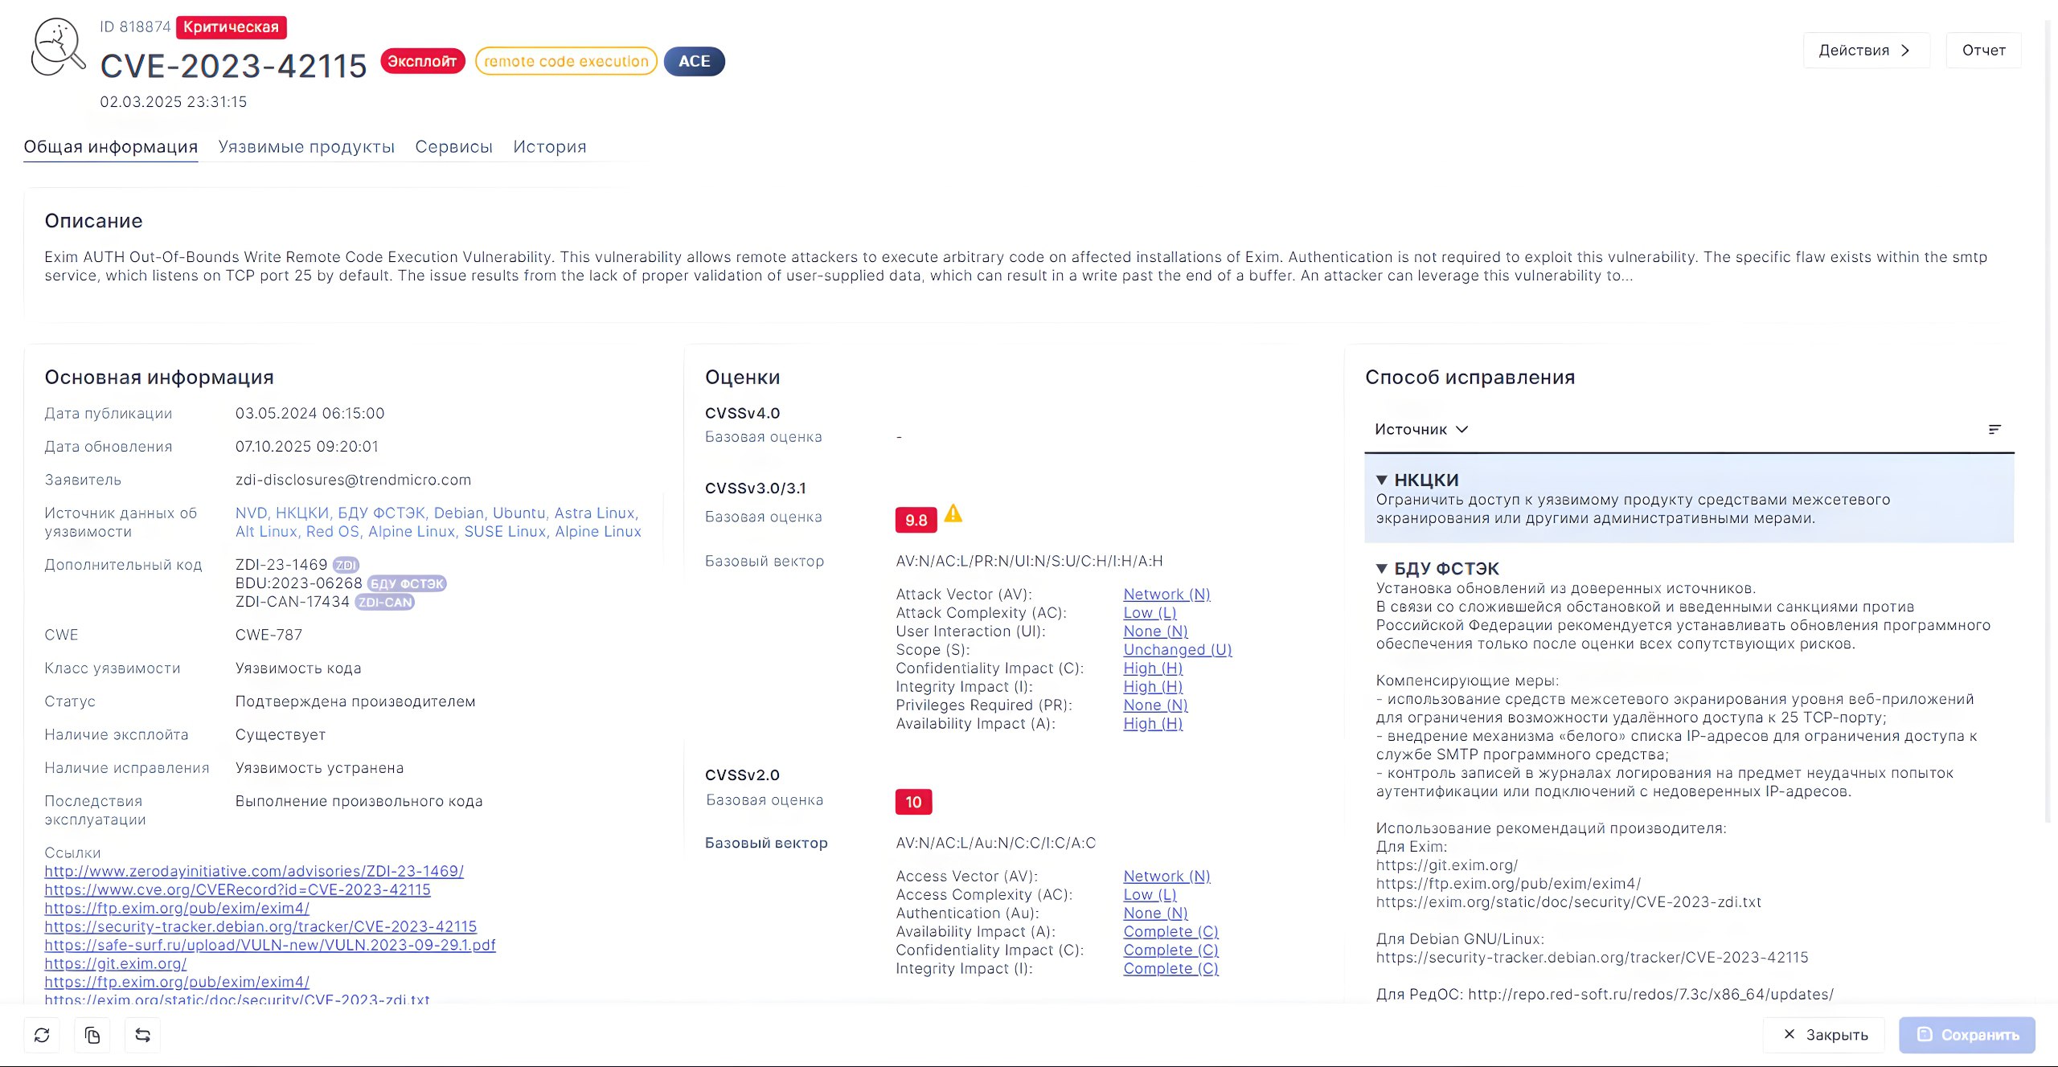Click the БДУ ФСТЭК badge beside BDU:2023-06268

pyautogui.click(x=407, y=583)
